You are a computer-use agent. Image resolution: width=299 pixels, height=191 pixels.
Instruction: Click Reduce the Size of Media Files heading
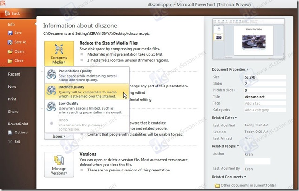[109, 43]
